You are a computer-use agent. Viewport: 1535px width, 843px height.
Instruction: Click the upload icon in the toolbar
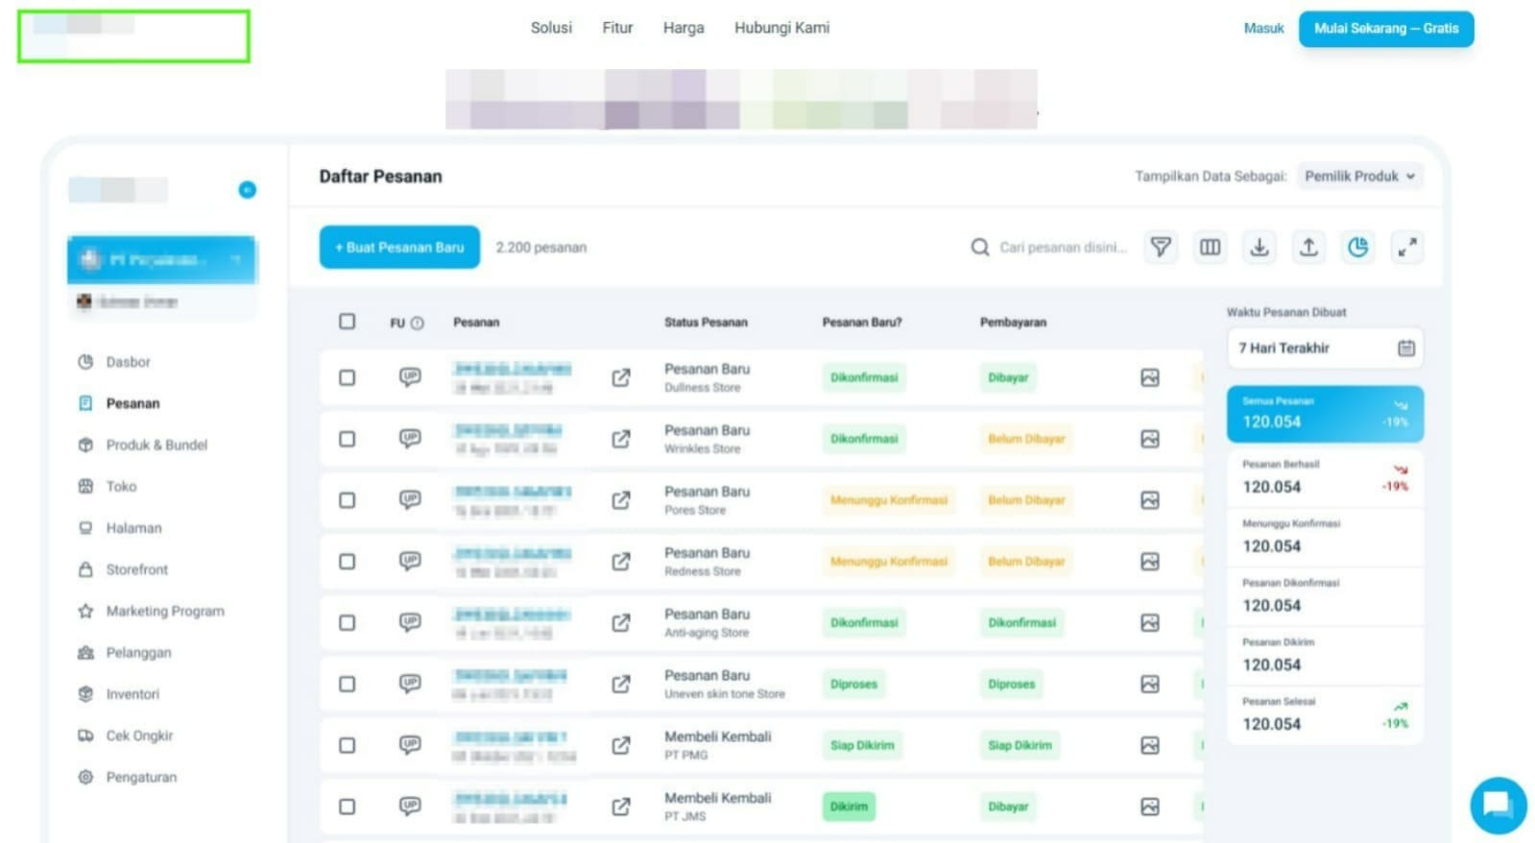click(x=1308, y=248)
